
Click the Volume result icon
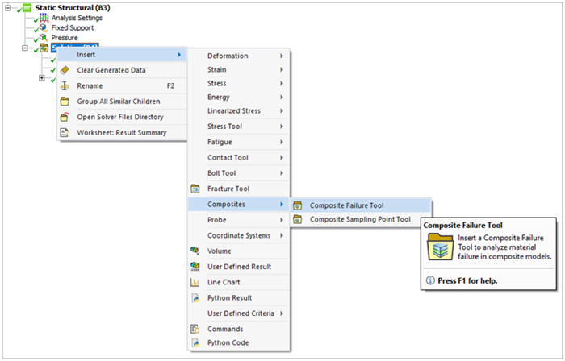195,251
